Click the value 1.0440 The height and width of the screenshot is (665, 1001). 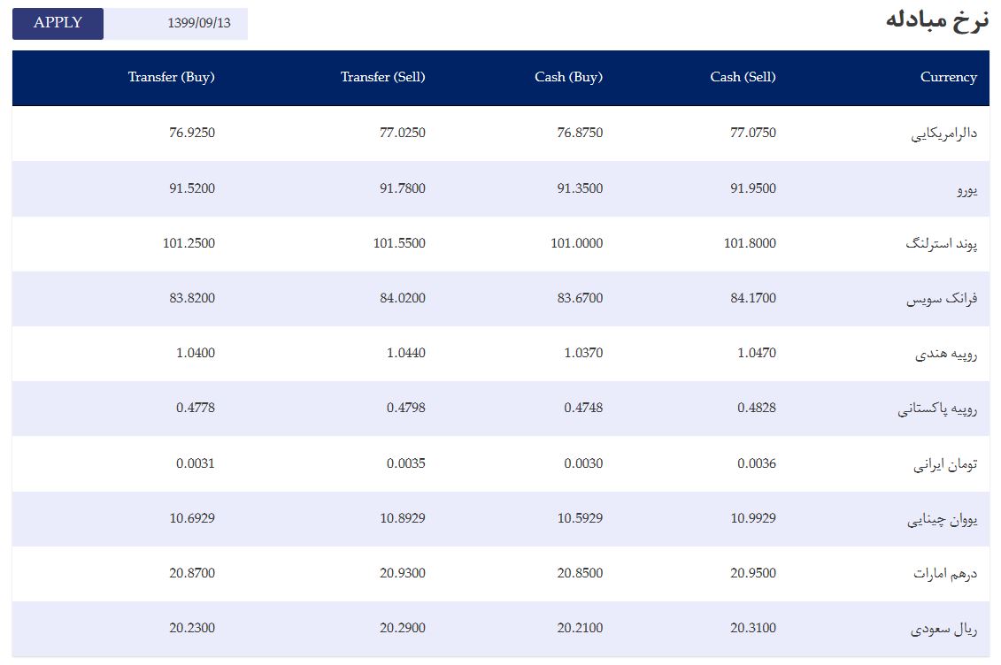click(x=406, y=353)
